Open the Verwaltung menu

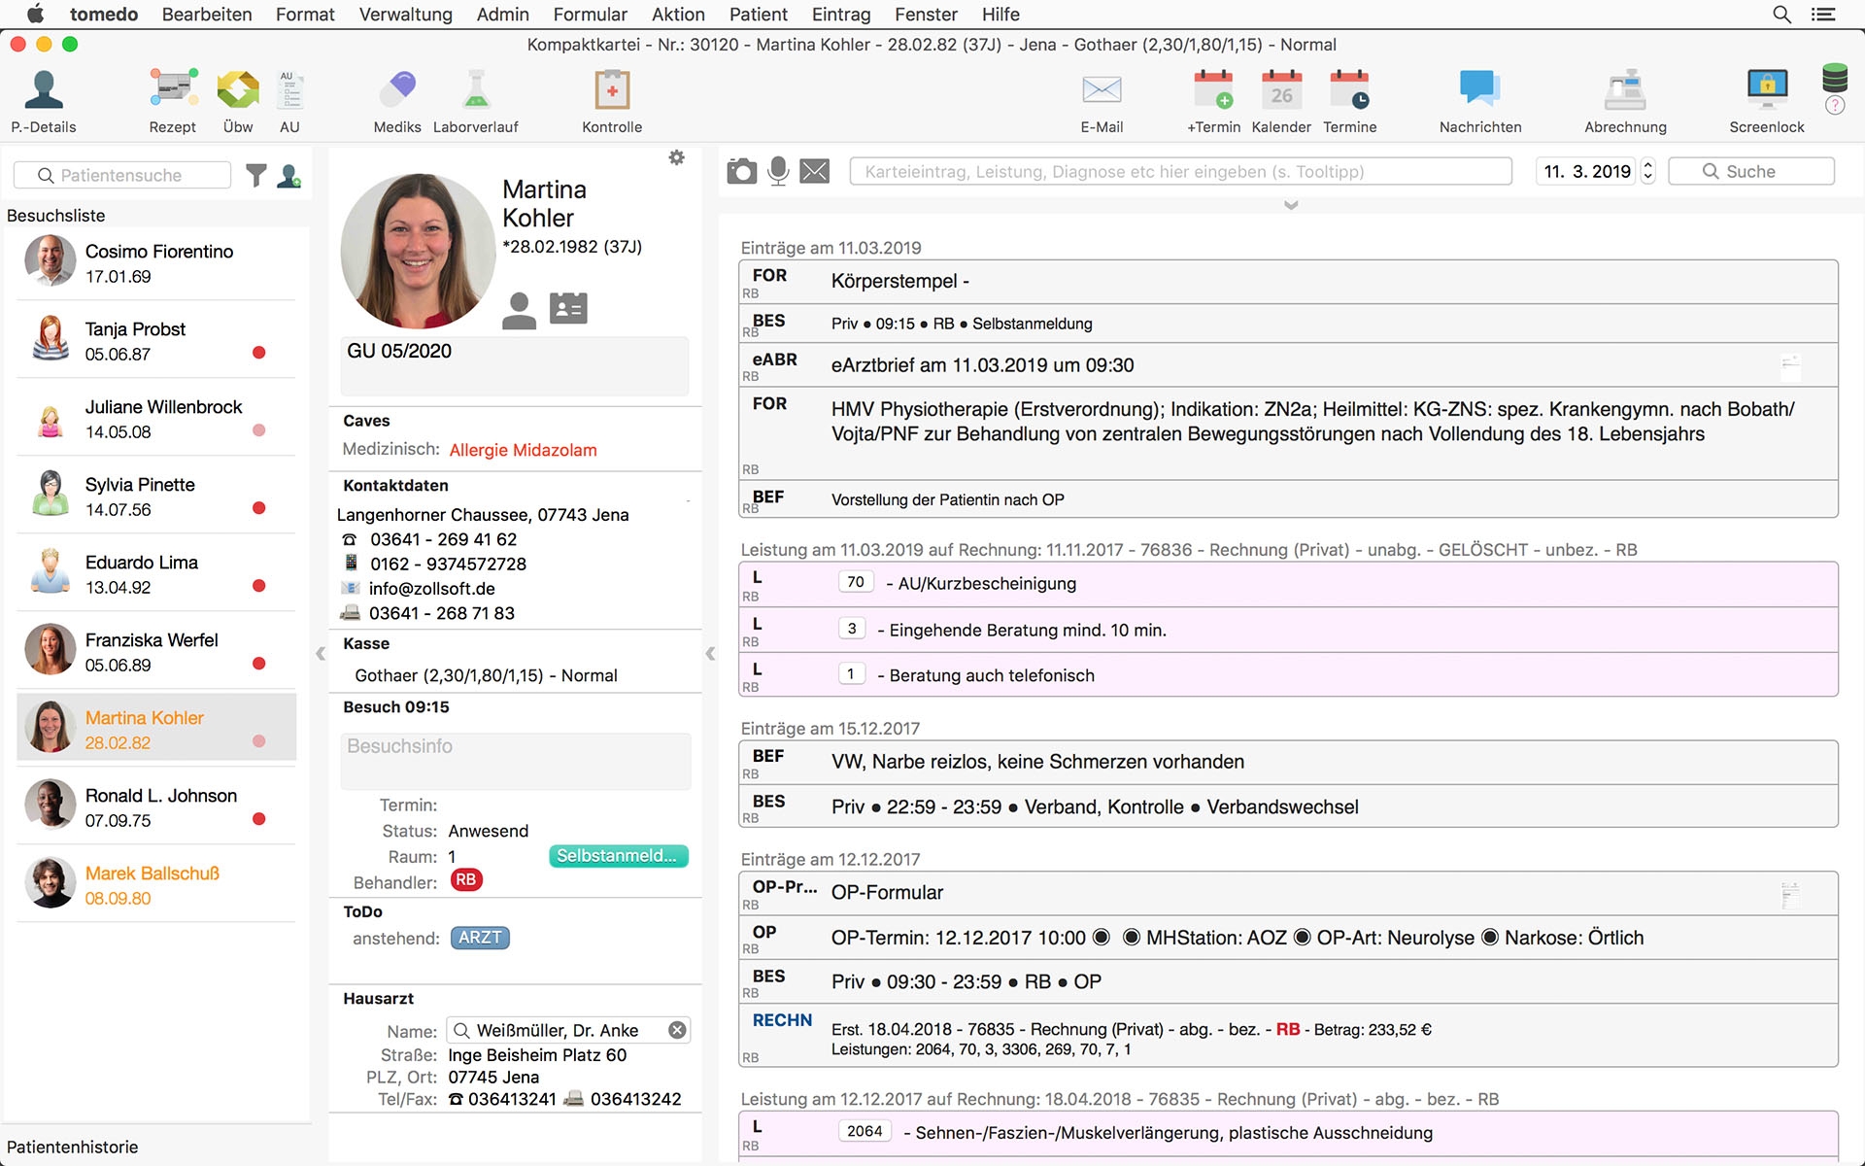pos(405,15)
